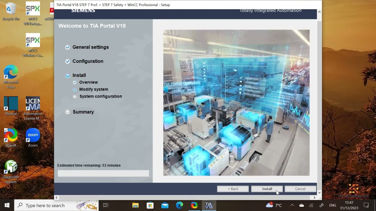Image resolution: width=376 pixels, height=211 pixels.
Task: Click OneDrive cloud tray icon
Action: [302, 205]
